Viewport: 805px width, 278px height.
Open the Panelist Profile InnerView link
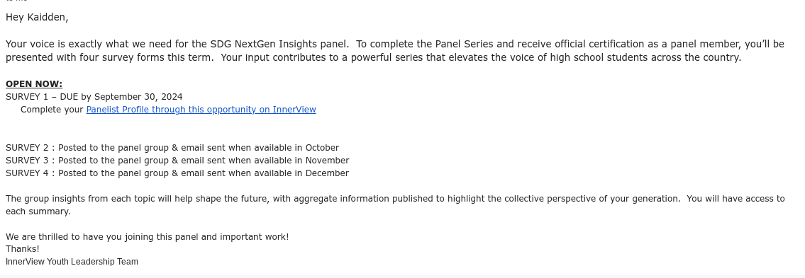pyautogui.click(x=201, y=110)
